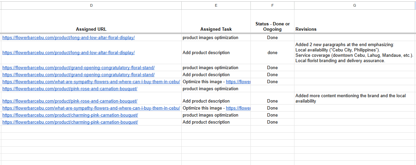Viewport: 416px width, 165px height.
Task: Select the "Added more content mentioning the brand" cell
Action: click(x=354, y=99)
